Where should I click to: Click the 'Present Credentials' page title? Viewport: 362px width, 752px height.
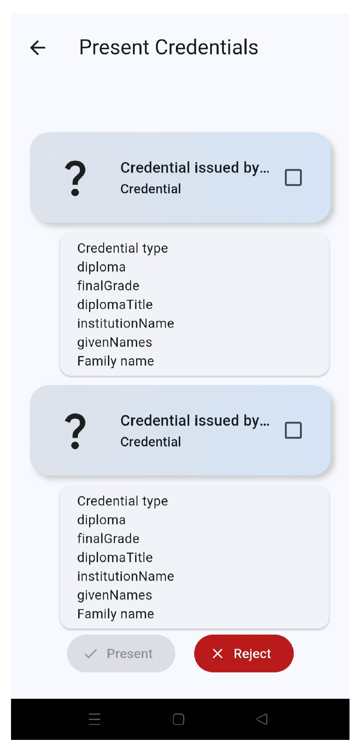coord(169,47)
